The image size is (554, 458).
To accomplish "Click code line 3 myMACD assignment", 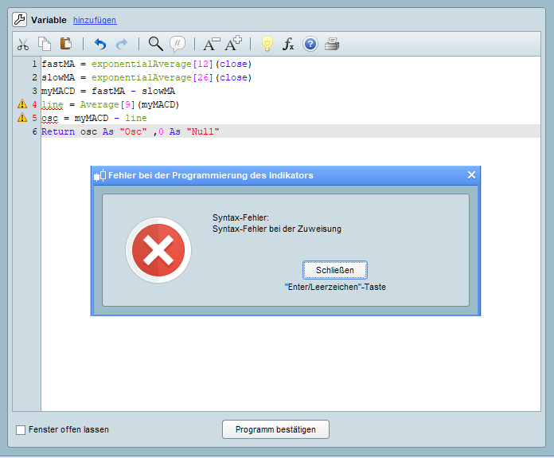I will [108, 91].
